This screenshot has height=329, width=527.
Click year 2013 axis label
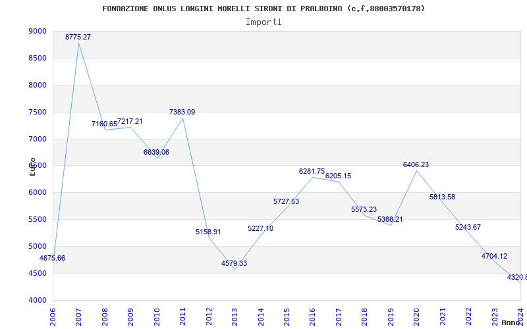click(x=235, y=317)
